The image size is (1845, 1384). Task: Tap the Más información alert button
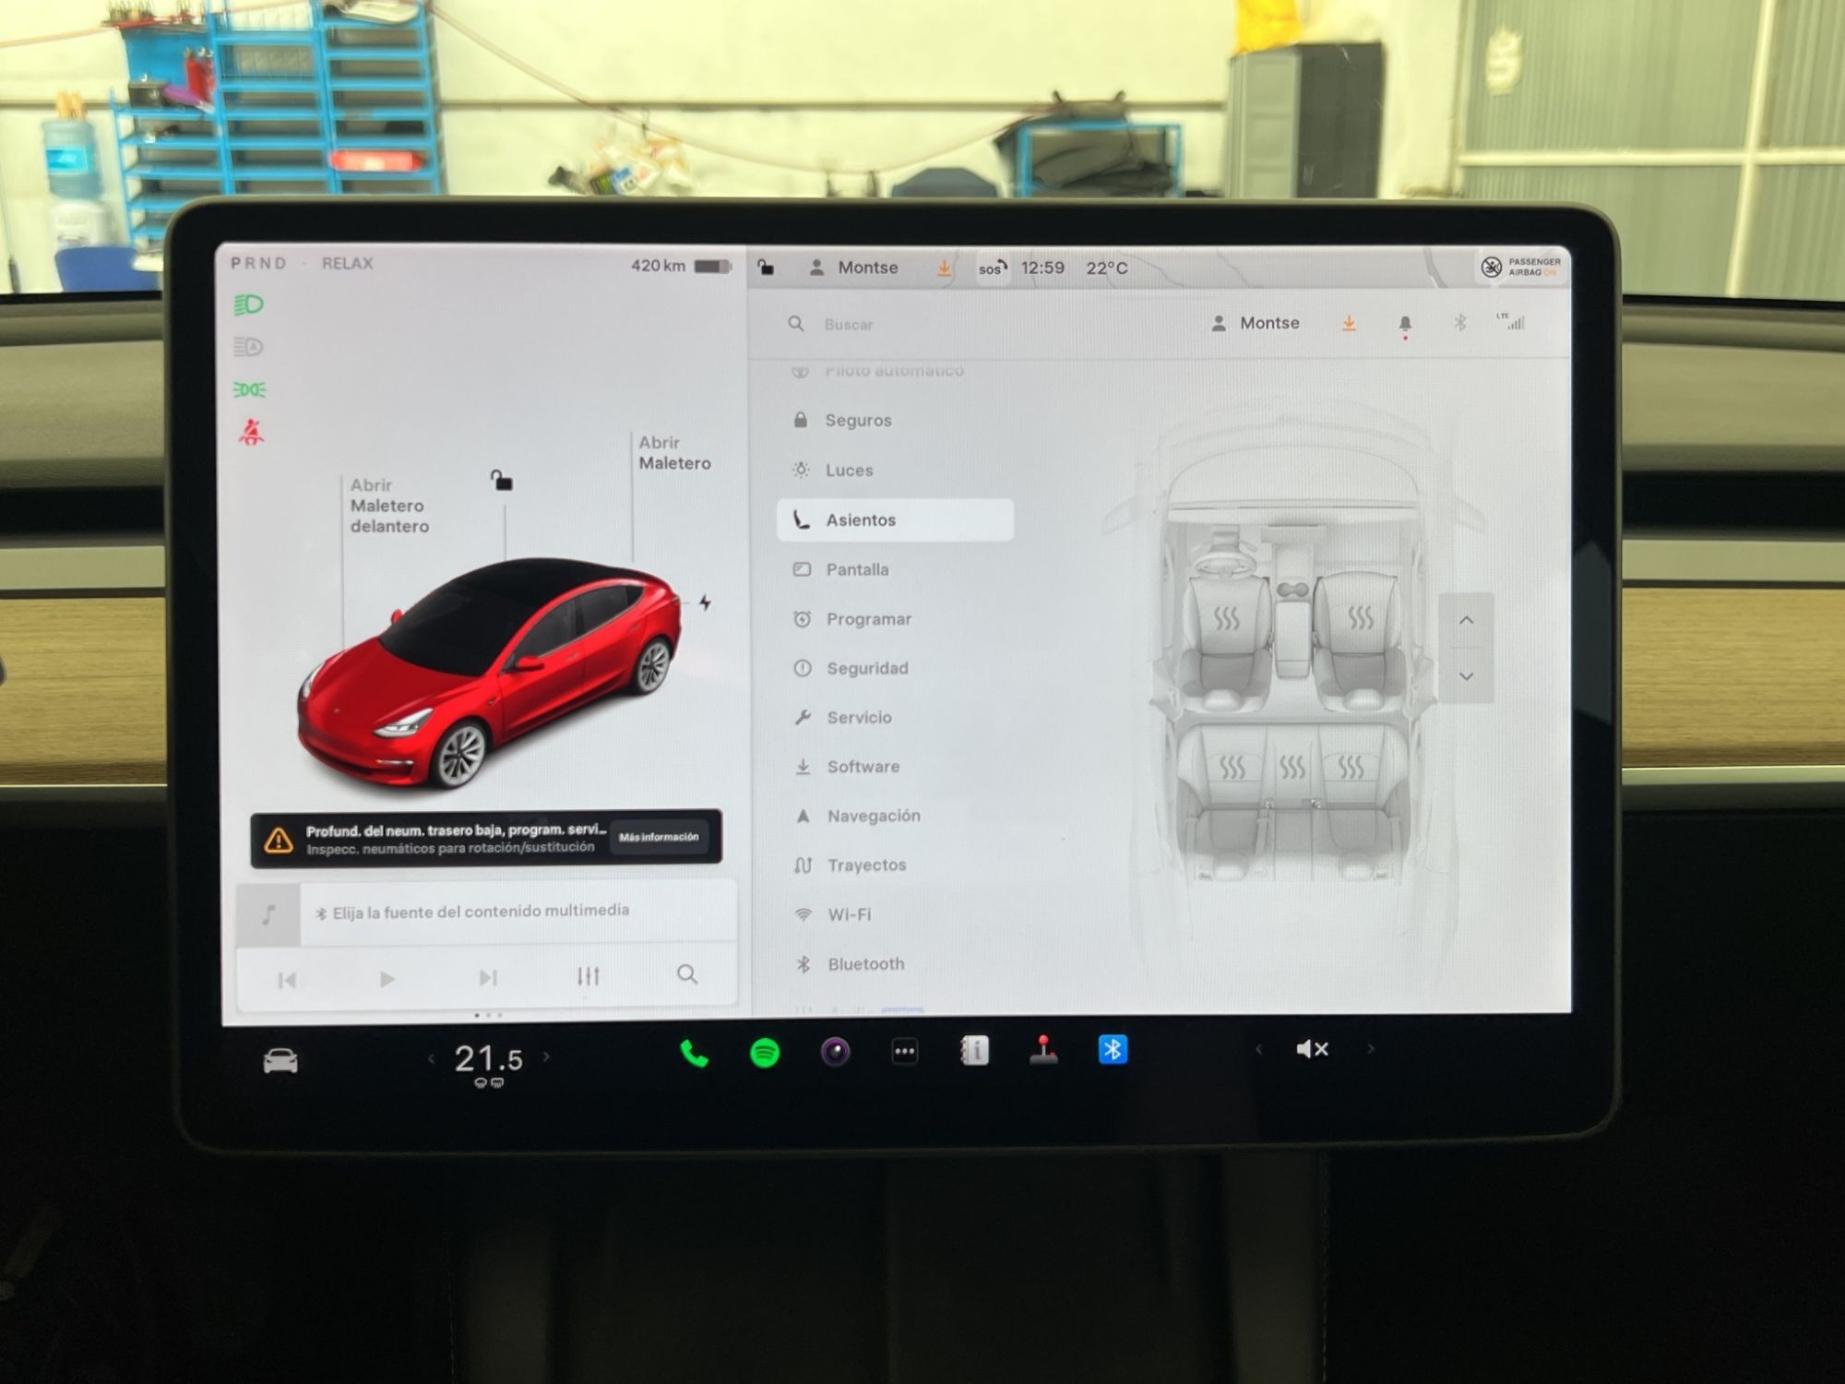[659, 837]
